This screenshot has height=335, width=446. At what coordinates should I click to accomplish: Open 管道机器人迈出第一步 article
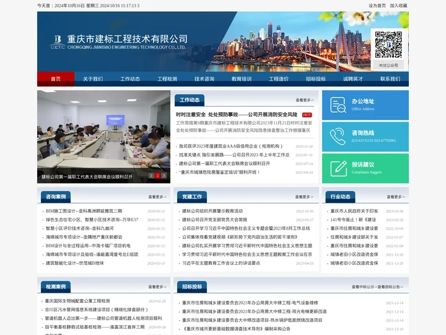(x=103, y=318)
